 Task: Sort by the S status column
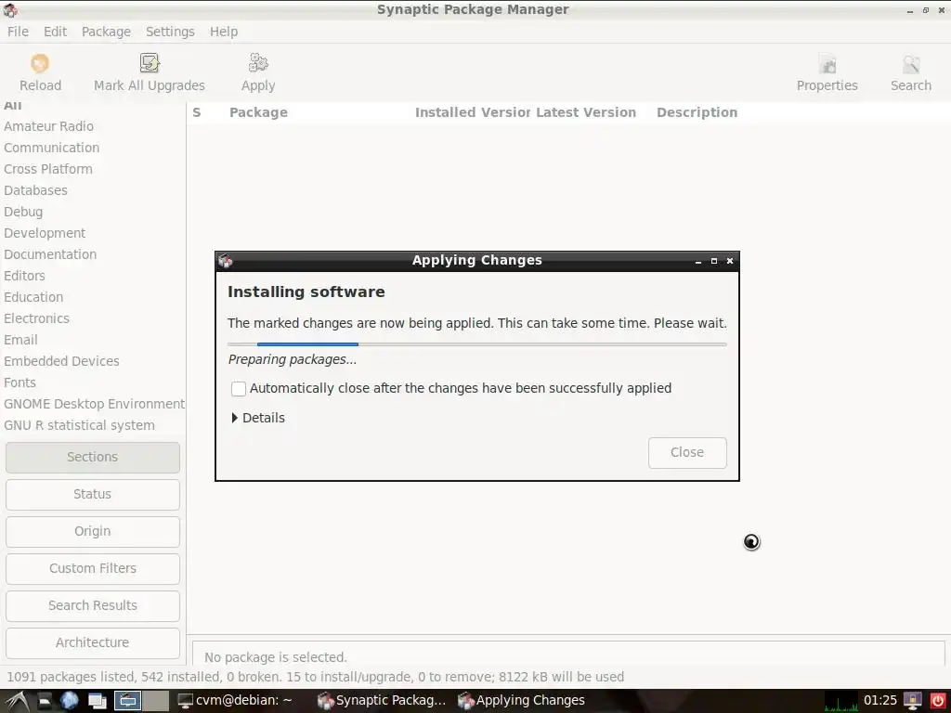click(x=197, y=112)
